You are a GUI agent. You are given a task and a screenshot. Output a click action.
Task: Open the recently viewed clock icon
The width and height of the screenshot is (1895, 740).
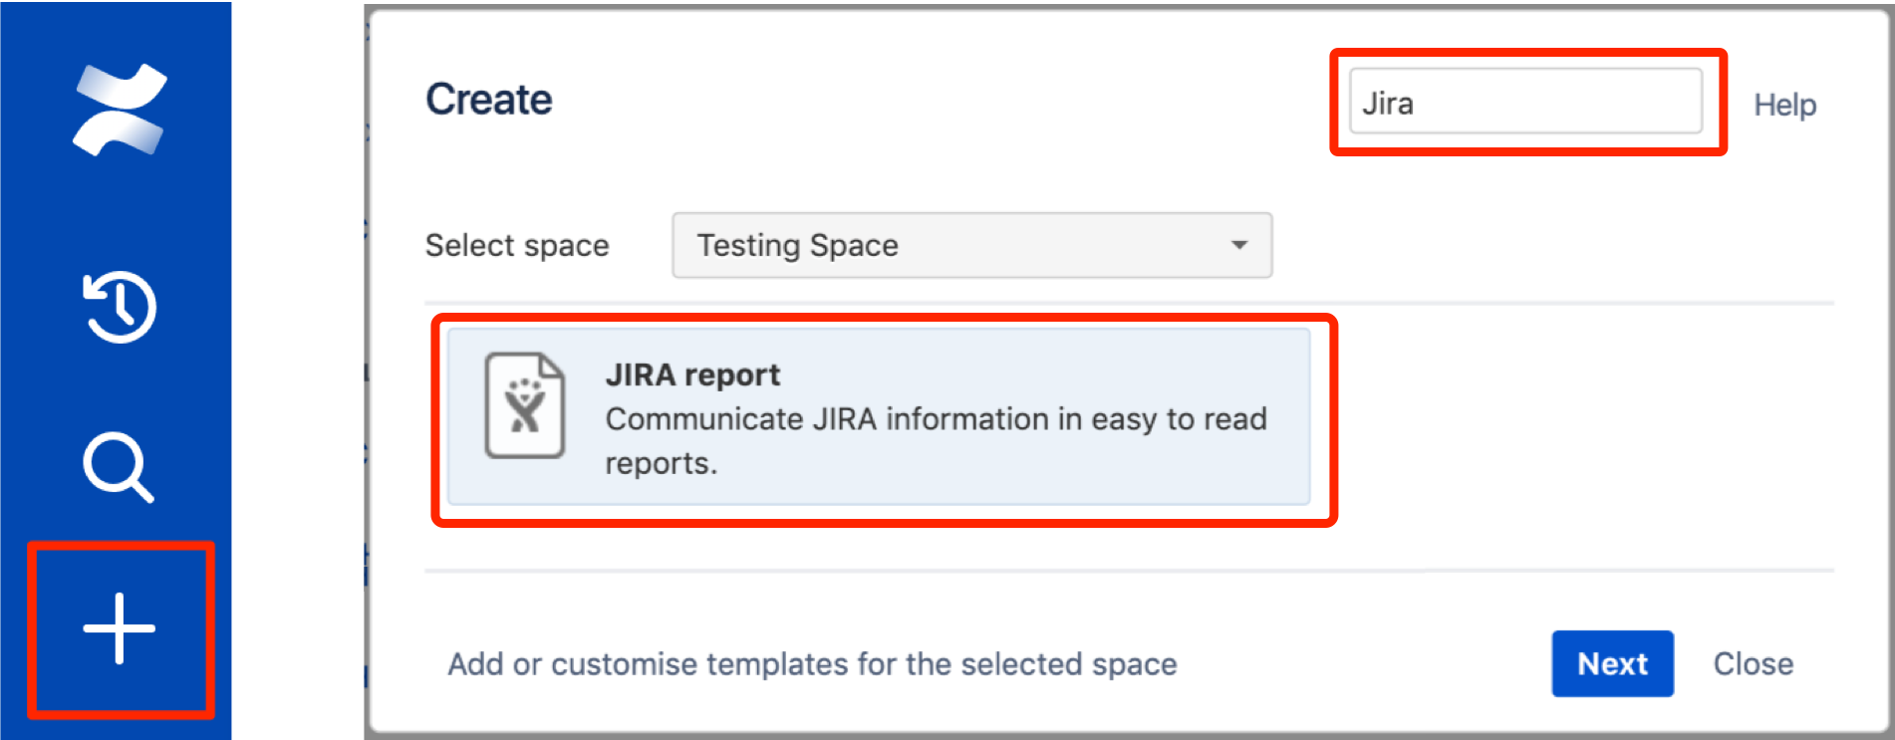tap(120, 307)
